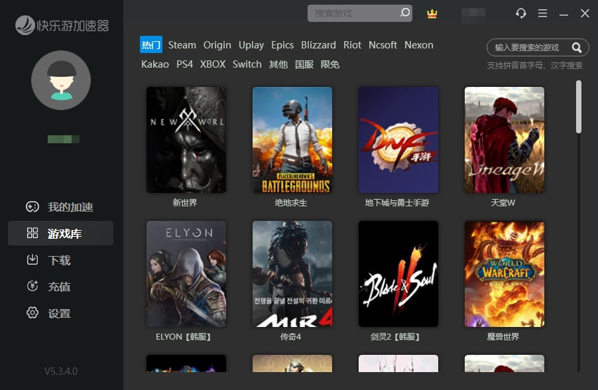Image resolution: width=598 pixels, height=390 pixels.
Task: Switch to Switch category tab
Action: [x=247, y=64]
